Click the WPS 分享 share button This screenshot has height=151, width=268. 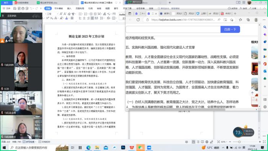tap(253, 8)
